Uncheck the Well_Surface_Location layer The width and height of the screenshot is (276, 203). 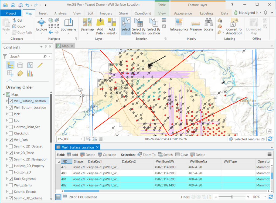tap(11, 101)
